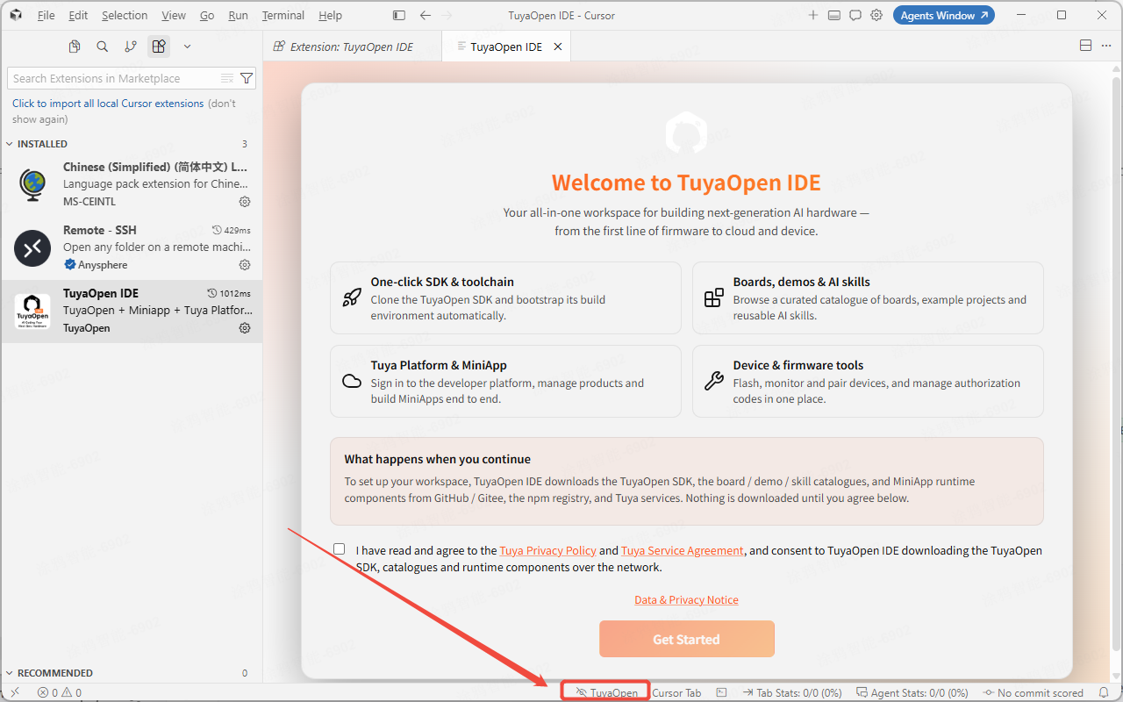
Task: Click Remote - SSH extension logo
Action: coord(32,248)
